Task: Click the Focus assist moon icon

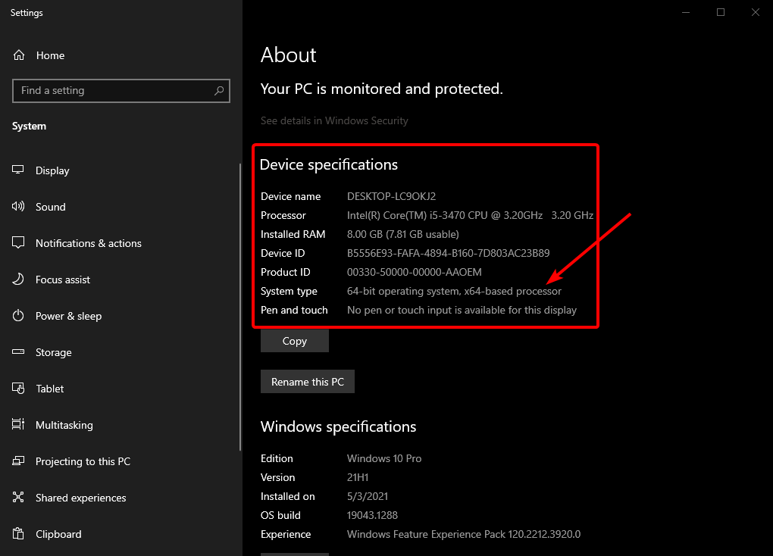Action: pyautogui.click(x=18, y=279)
